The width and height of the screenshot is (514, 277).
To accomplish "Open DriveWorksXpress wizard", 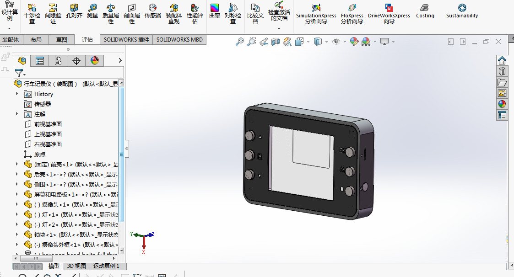I will pyautogui.click(x=389, y=14).
